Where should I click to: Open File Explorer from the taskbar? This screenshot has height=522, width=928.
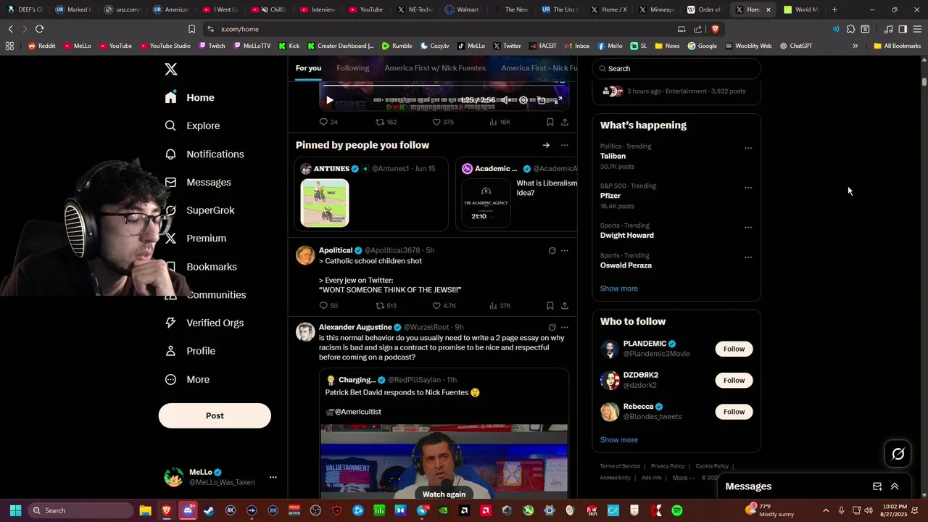(x=146, y=510)
